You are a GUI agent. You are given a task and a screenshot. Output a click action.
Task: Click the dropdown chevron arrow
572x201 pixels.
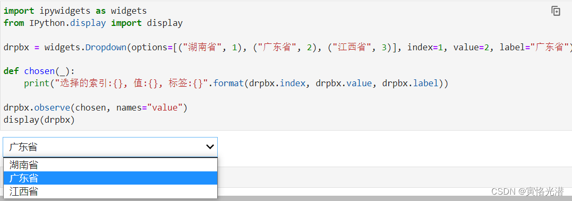click(210, 147)
